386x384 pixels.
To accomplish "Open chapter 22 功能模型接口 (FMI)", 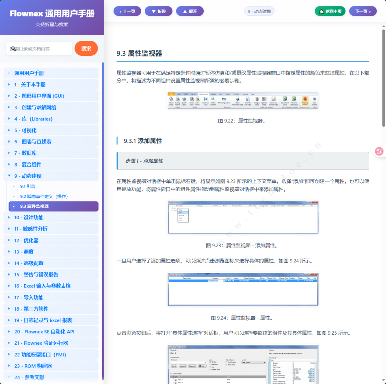I will click(51, 354).
